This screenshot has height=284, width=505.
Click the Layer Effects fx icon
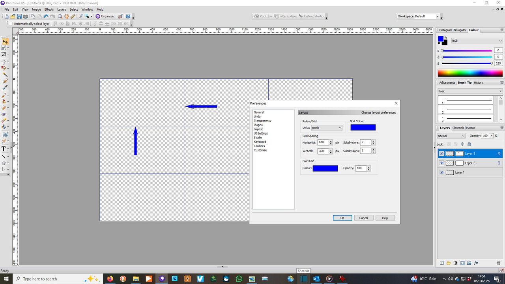(476, 263)
